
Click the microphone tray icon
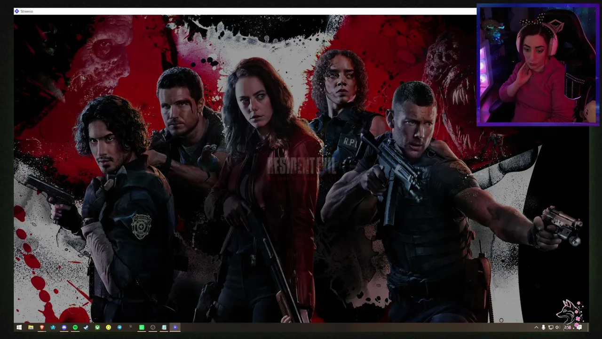pyautogui.click(x=543, y=327)
